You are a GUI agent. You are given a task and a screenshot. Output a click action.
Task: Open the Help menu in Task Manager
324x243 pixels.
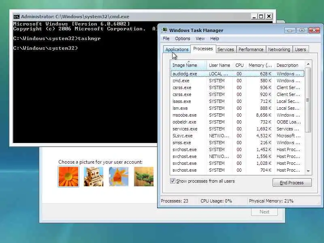point(215,38)
